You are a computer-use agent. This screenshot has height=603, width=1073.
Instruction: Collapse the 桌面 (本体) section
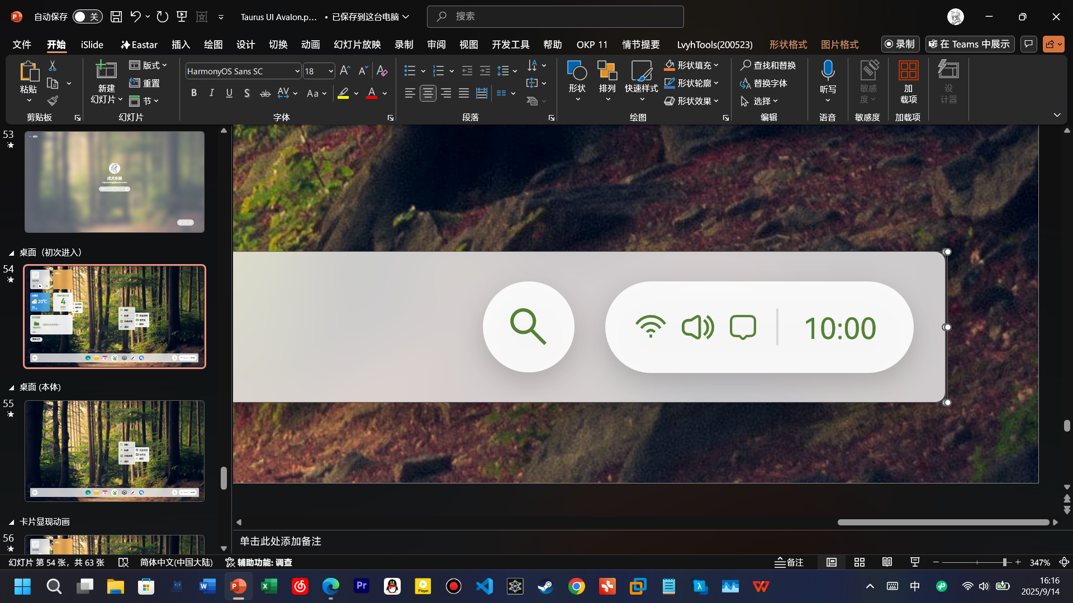(x=11, y=387)
